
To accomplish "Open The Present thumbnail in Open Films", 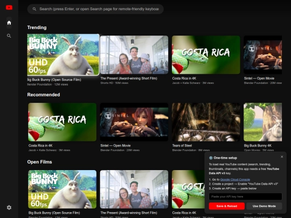I will tap(134, 189).
